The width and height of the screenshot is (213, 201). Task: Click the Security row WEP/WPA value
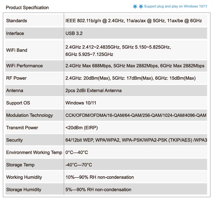(136, 140)
